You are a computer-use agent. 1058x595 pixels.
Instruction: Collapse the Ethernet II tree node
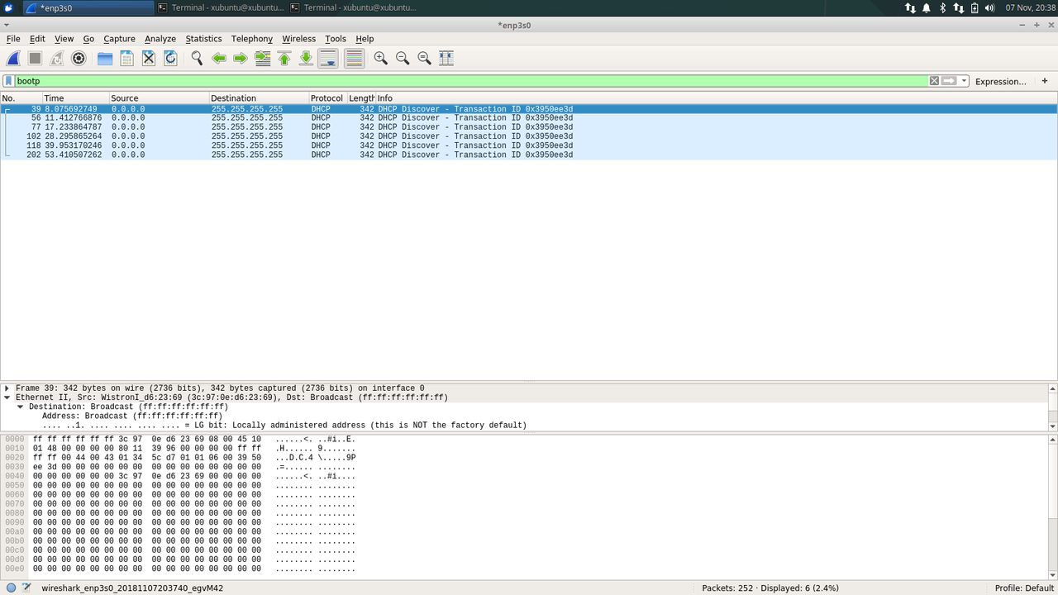pos(7,397)
